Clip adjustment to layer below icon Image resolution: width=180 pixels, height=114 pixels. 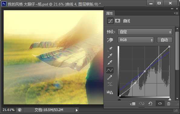coord(133,104)
